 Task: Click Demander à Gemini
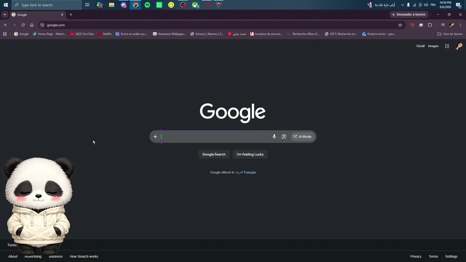(x=408, y=15)
